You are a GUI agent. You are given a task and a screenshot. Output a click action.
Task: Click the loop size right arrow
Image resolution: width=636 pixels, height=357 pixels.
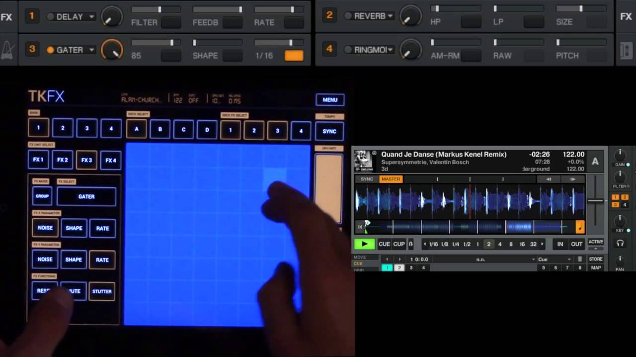click(x=542, y=244)
